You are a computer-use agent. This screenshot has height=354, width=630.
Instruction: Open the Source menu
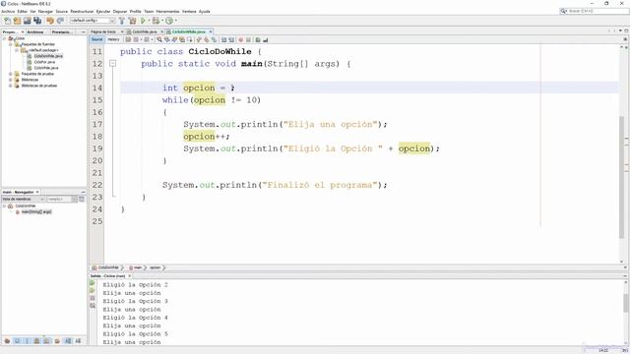tap(61, 11)
